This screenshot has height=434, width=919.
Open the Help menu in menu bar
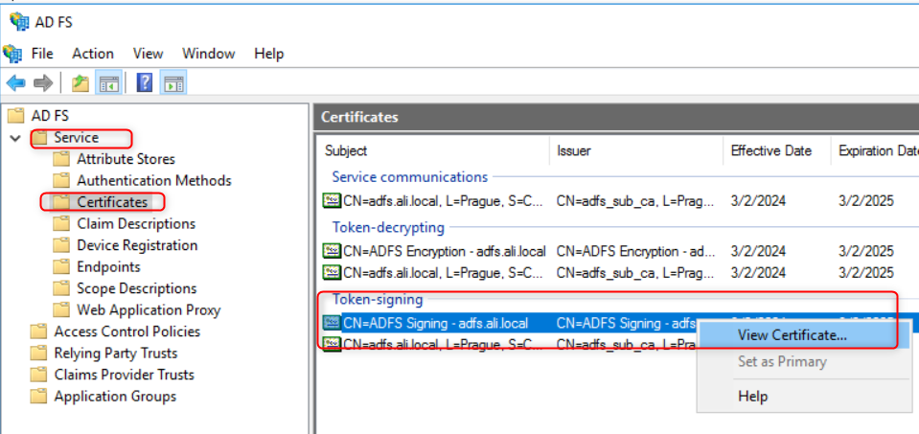point(269,54)
